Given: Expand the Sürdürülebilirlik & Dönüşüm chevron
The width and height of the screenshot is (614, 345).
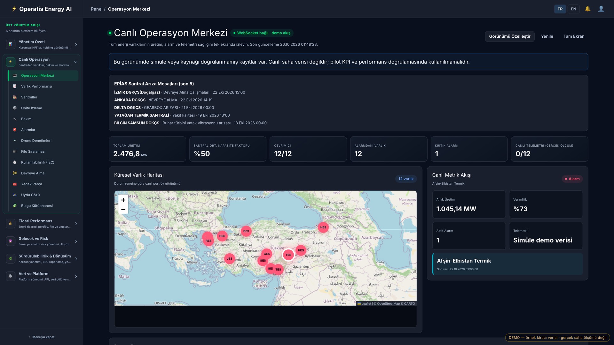Looking at the screenshot, I should pyautogui.click(x=76, y=259).
